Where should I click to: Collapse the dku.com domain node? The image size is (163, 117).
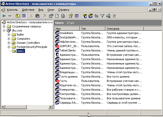pyautogui.click(x=4, y=30)
